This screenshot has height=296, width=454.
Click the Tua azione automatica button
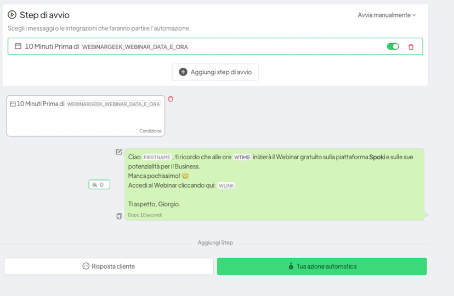pos(322,266)
